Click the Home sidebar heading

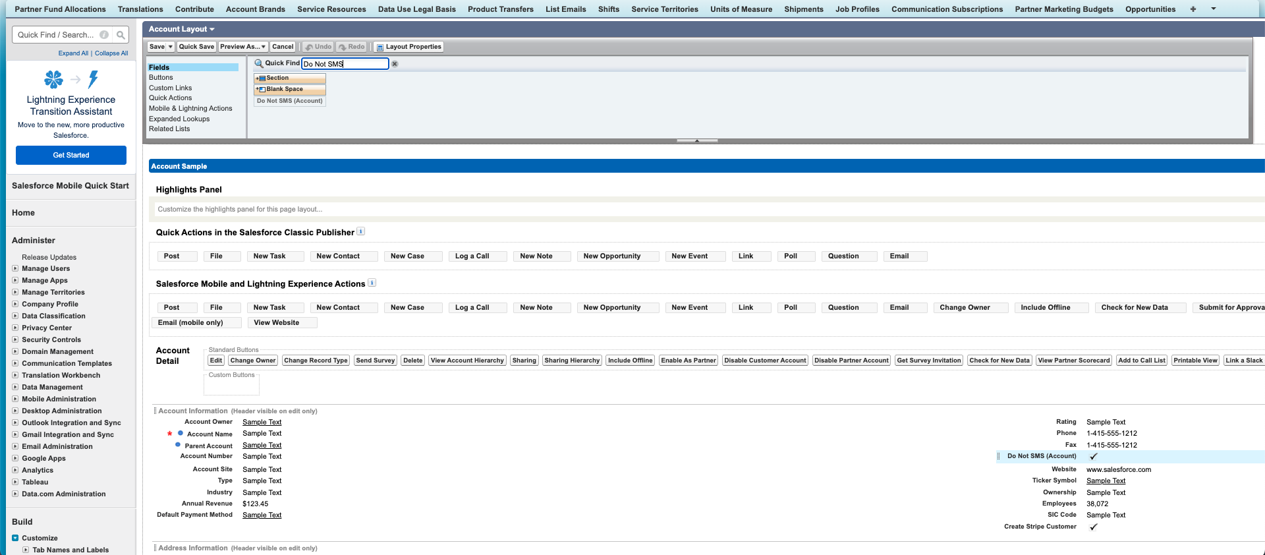23,213
